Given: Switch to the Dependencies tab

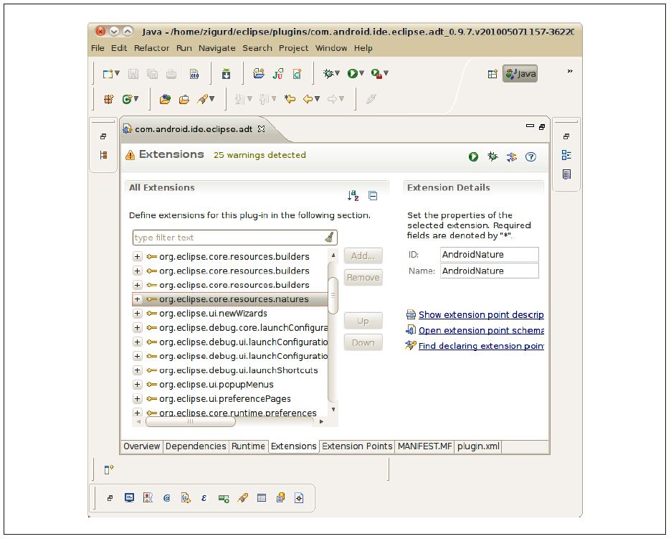Looking at the screenshot, I should pos(196,446).
